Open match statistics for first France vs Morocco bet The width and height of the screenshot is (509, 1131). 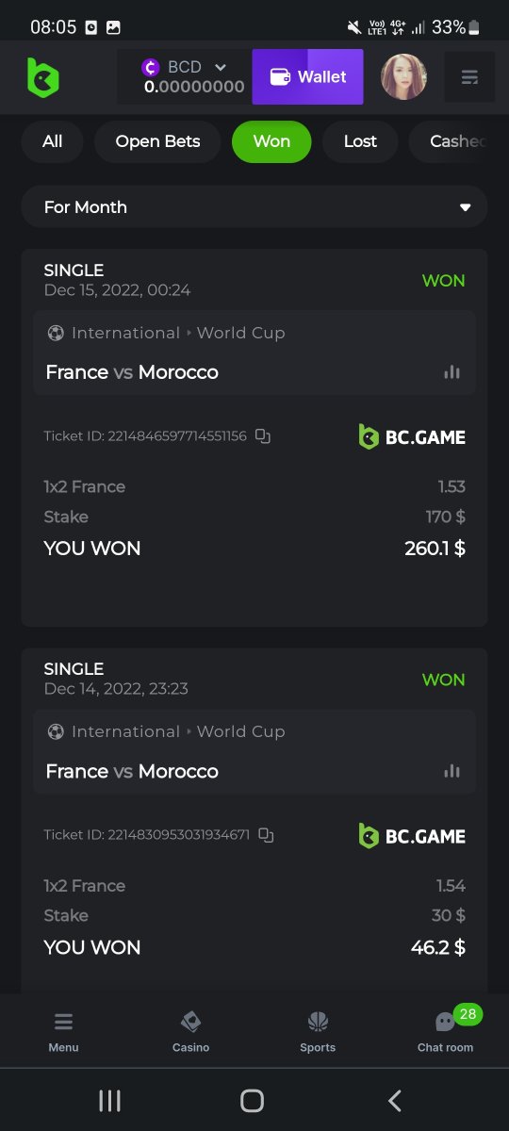click(x=452, y=372)
